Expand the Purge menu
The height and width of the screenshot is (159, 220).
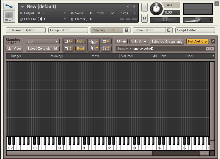(x=127, y=13)
